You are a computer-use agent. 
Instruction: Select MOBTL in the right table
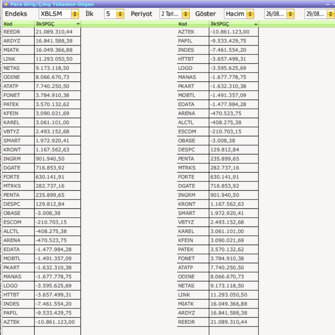(187, 95)
